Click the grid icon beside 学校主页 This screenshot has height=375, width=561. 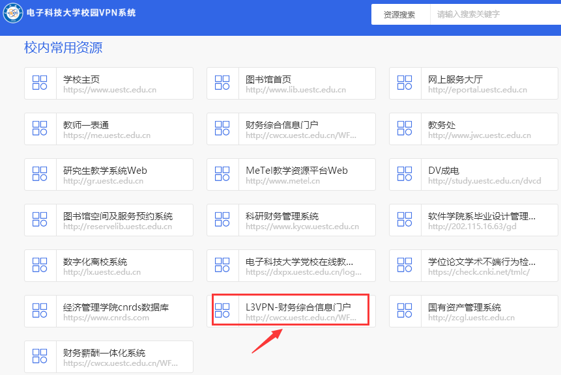coord(39,83)
